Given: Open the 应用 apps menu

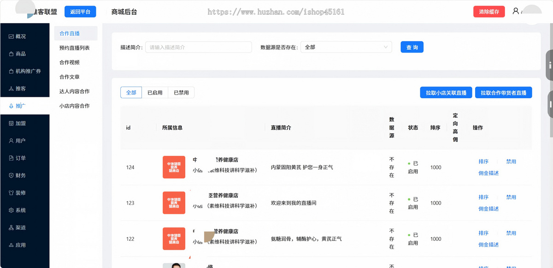Looking at the screenshot, I should point(24,245).
